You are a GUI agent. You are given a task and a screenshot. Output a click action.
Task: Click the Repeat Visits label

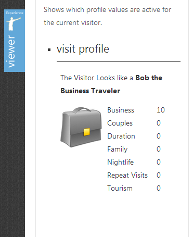click(x=127, y=175)
